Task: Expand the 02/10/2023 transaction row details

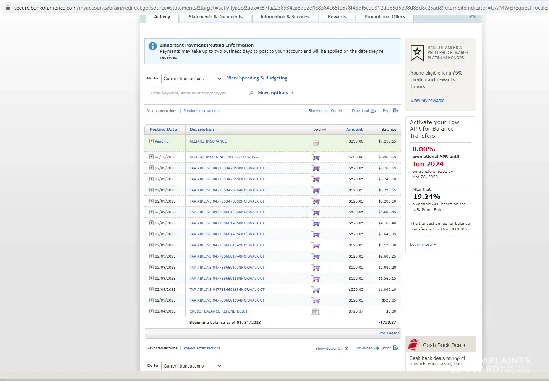Action: 151,157
